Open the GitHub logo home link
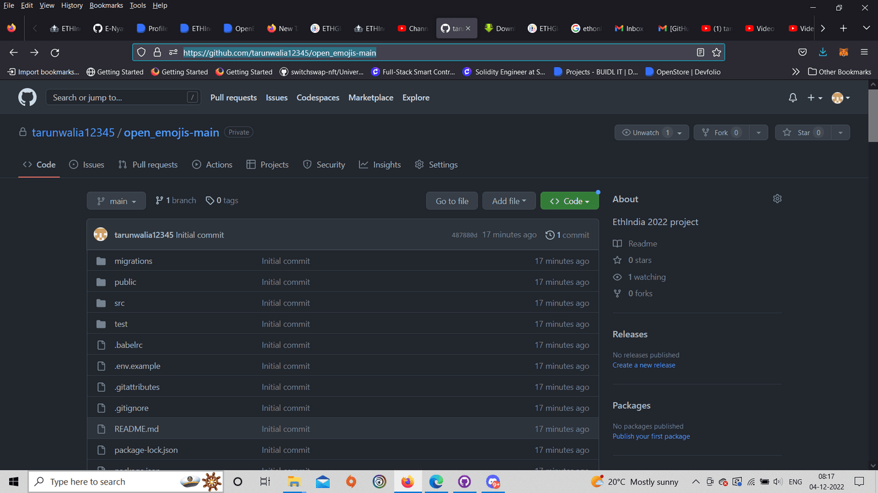Viewport: 878px width, 493px height. (27, 97)
